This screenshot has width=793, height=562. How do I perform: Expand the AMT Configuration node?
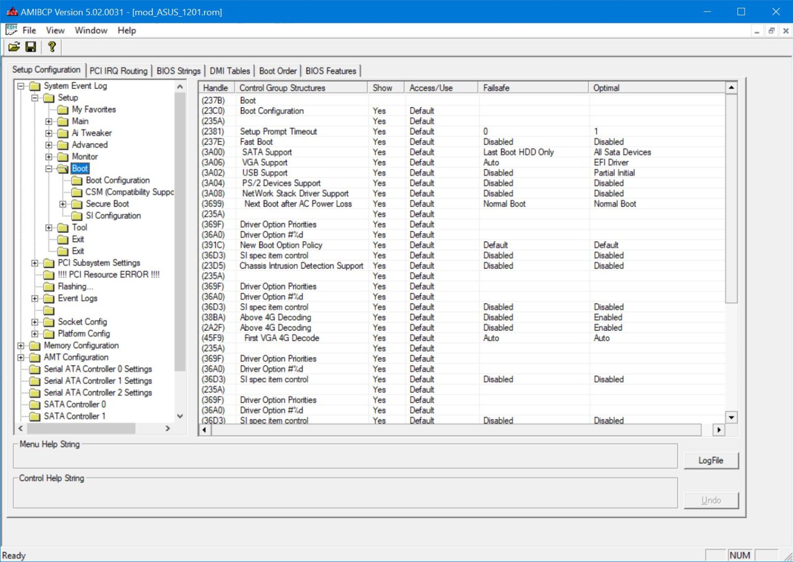[21, 357]
